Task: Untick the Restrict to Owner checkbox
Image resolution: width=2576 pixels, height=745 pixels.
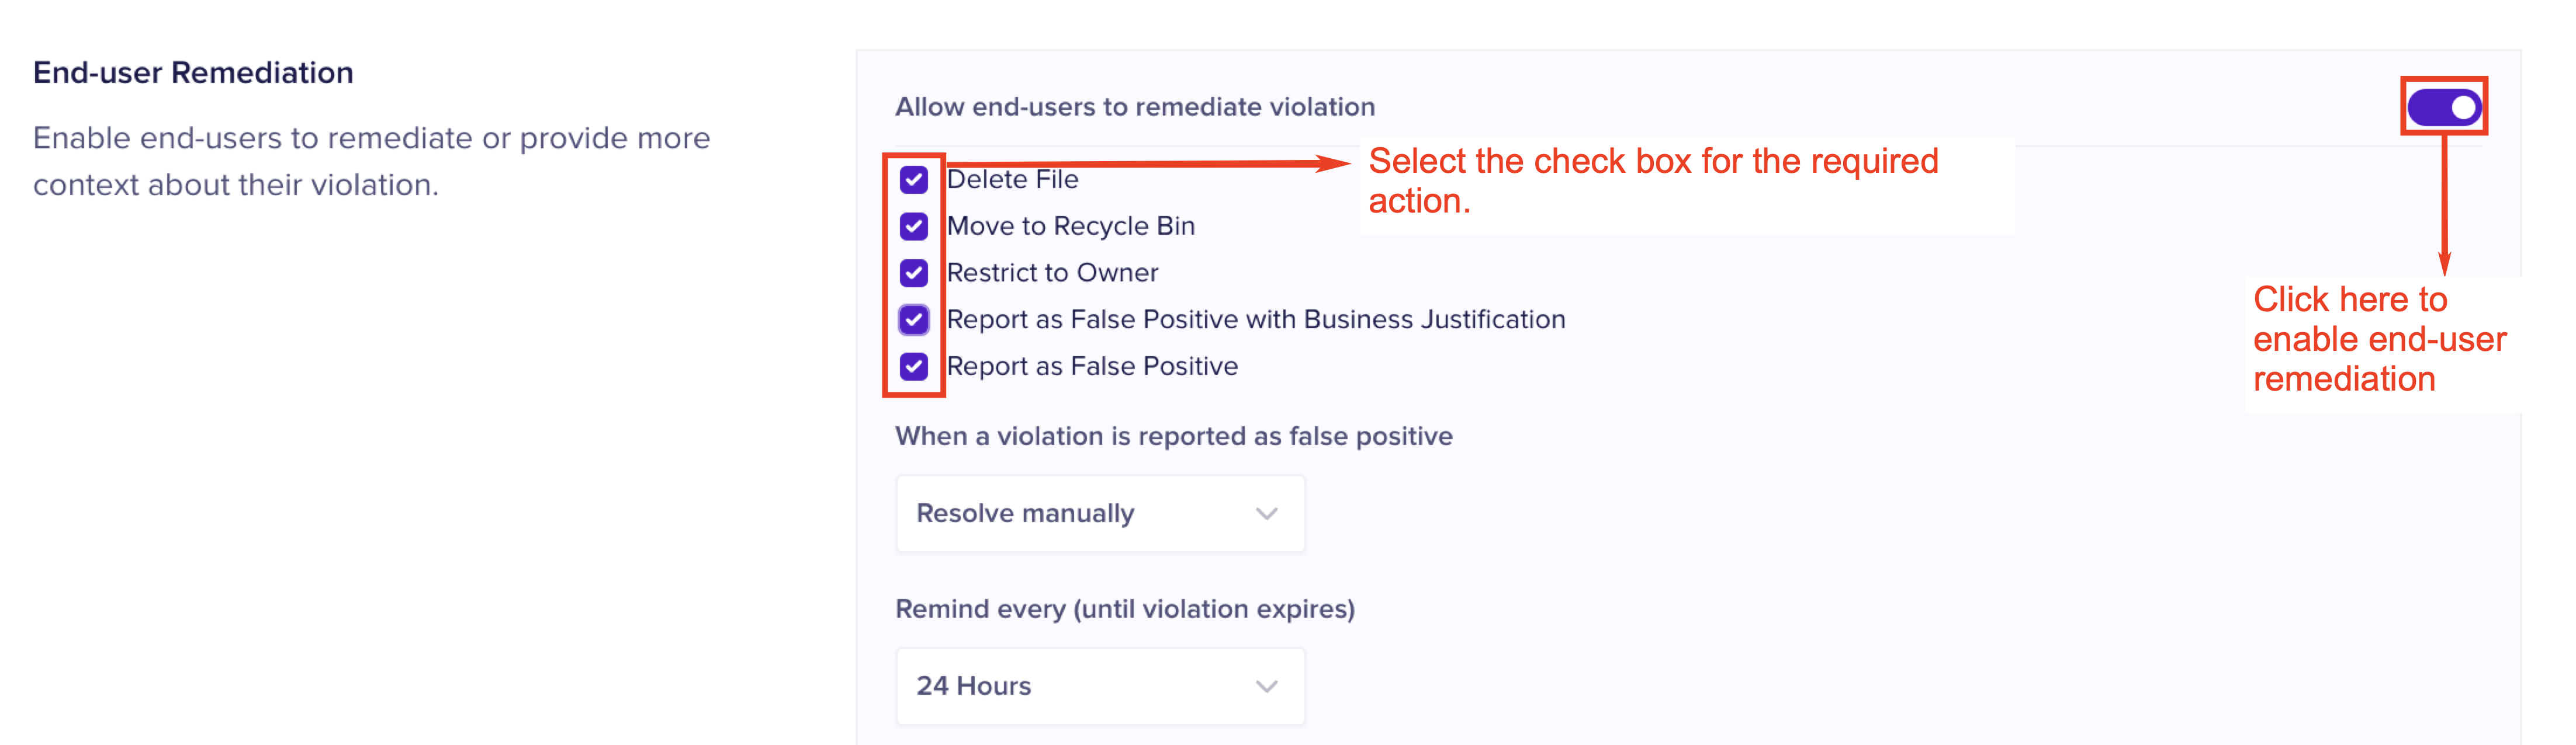Action: [913, 273]
